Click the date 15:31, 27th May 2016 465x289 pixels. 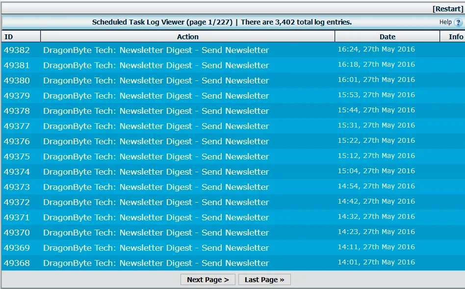coord(376,125)
